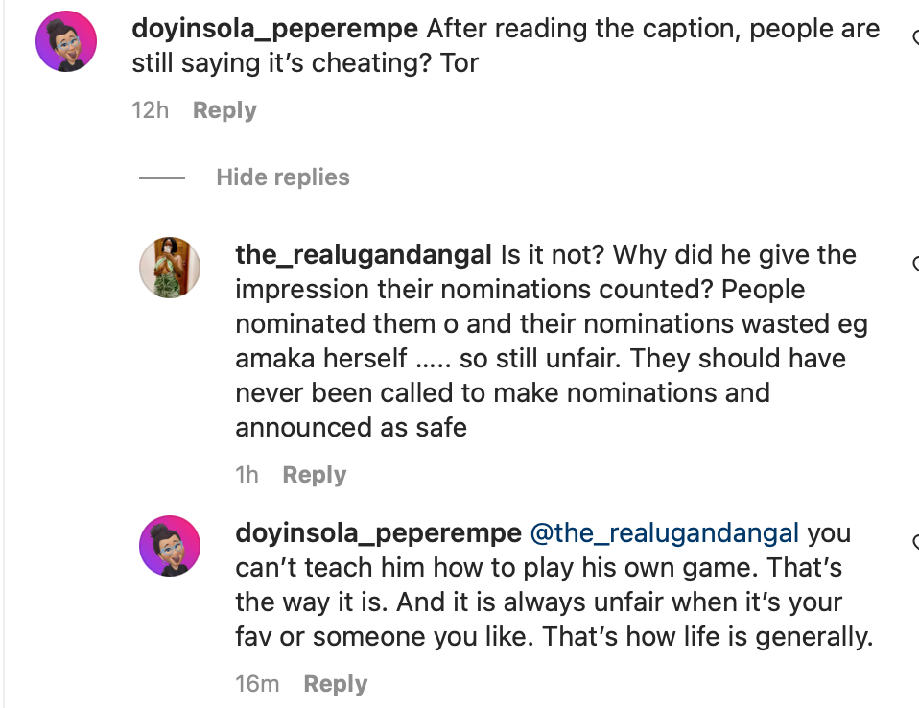Open the doyinsola_peperempe username in the last reply

[378, 532]
